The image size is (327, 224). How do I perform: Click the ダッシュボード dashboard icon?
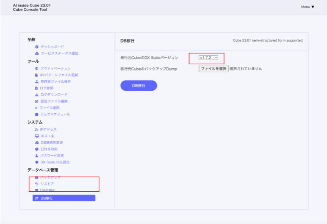(37, 47)
